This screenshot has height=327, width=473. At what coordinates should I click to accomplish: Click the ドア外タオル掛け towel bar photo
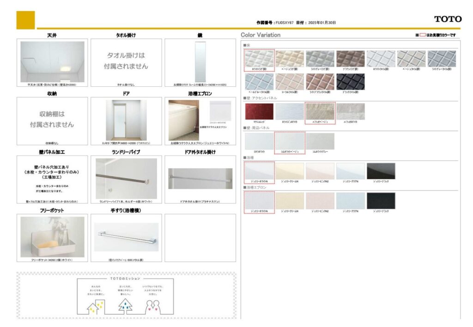[200, 178]
